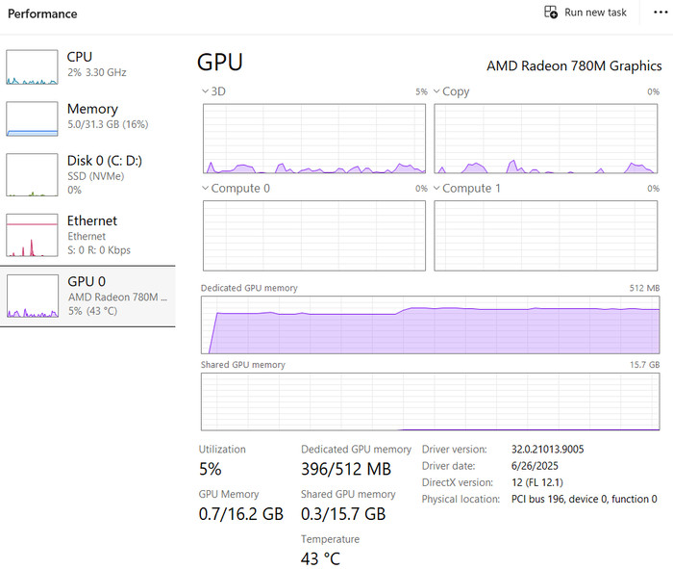Click the Dedicated GPU memory graph
673x569 pixels.
coord(430,324)
